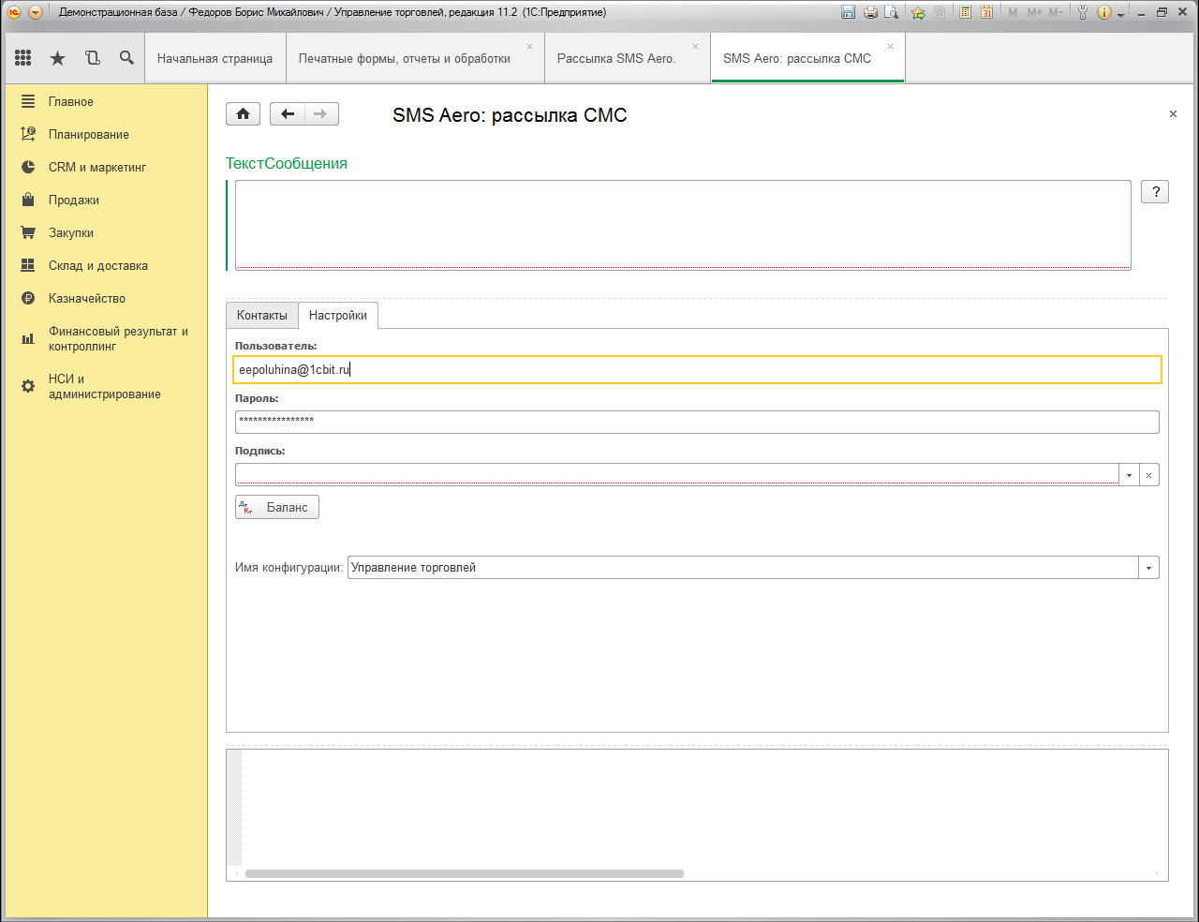
Task: Click the Подпись input field
Action: (677, 475)
